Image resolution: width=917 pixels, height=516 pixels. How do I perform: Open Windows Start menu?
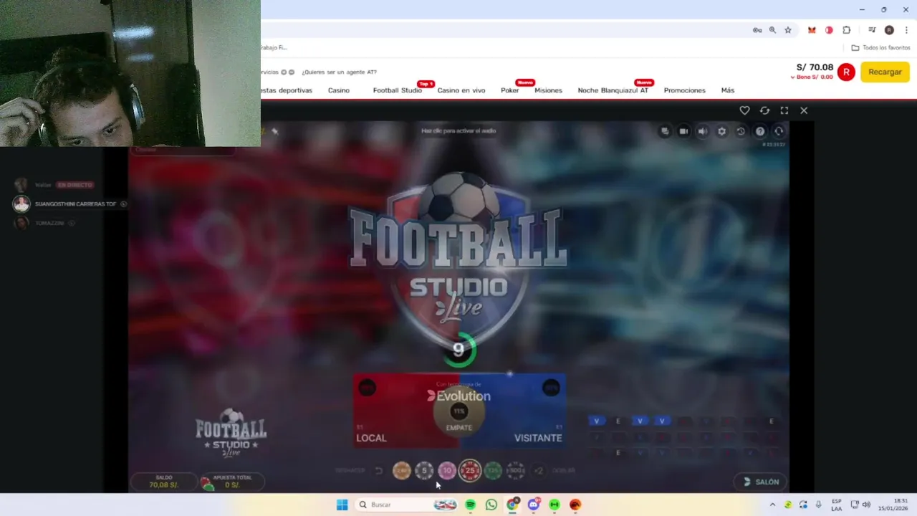pos(342,505)
